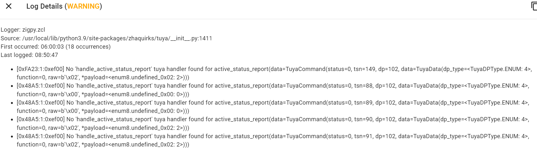Click the Last logged 08:50:47 line
Image resolution: width=537 pixels, height=150 pixels.
(29, 55)
